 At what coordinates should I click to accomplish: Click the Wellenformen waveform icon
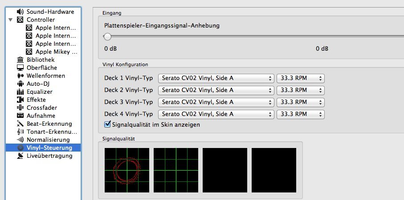pyautogui.click(x=20, y=76)
